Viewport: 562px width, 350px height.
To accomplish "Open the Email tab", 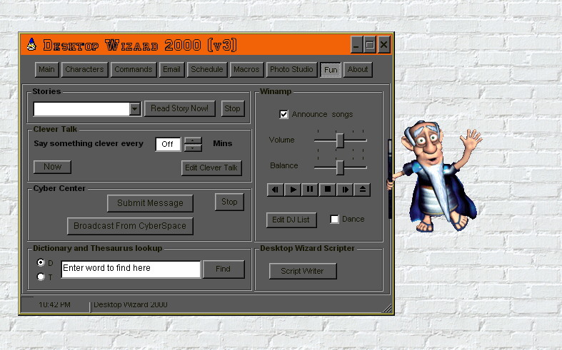I will (171, 69).
